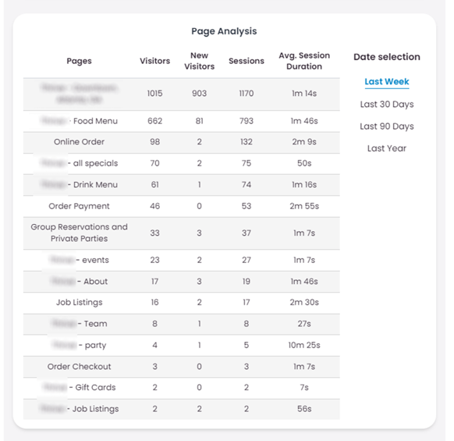Select Last Year date range
The width and height of the screenshot is (454, 441).
tap(387, 148)
